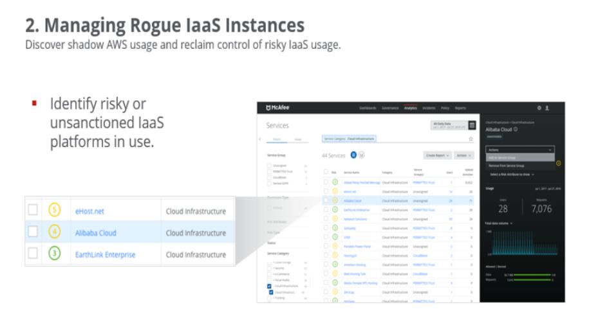589x332 pixels.
Task: Open the Network Solutions service link
Action: 355,219
